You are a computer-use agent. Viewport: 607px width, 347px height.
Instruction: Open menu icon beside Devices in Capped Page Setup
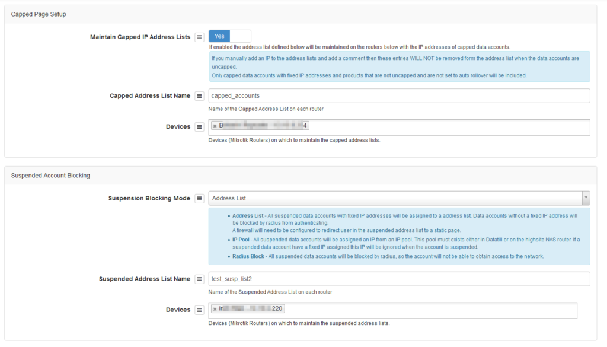tap(199, 126)
